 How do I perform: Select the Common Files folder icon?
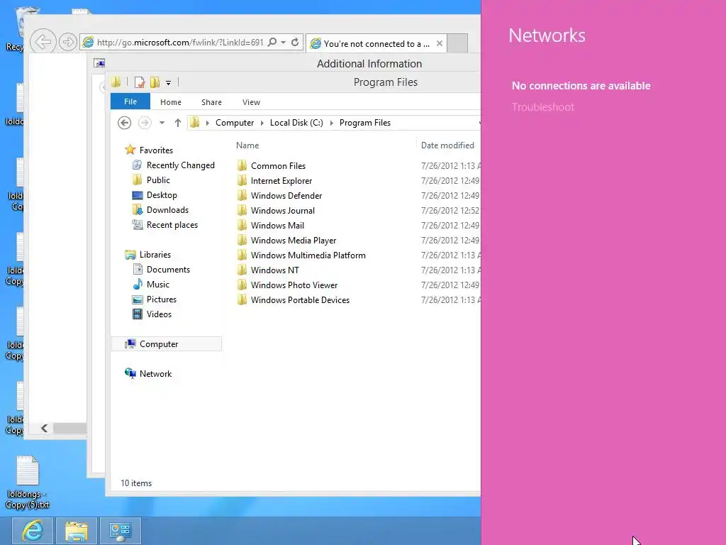(242, 166)
